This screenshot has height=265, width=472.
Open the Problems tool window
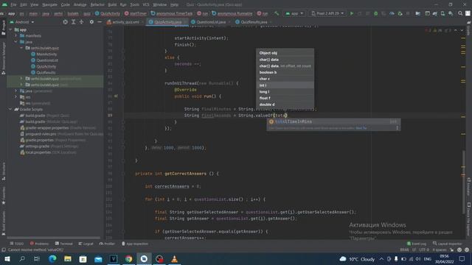click(39, 244)
